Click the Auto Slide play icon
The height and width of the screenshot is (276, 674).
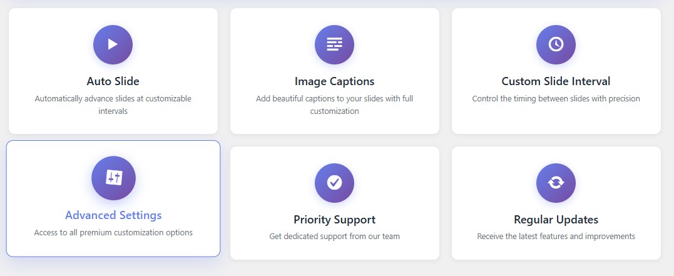[113, 44]
